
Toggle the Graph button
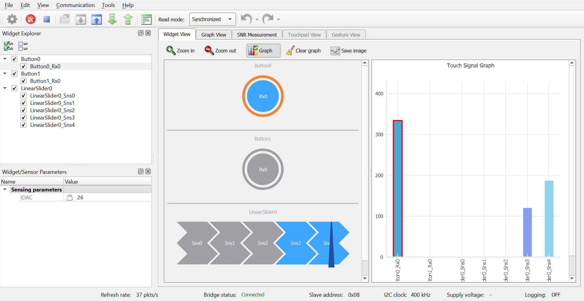tap(263, 51)
